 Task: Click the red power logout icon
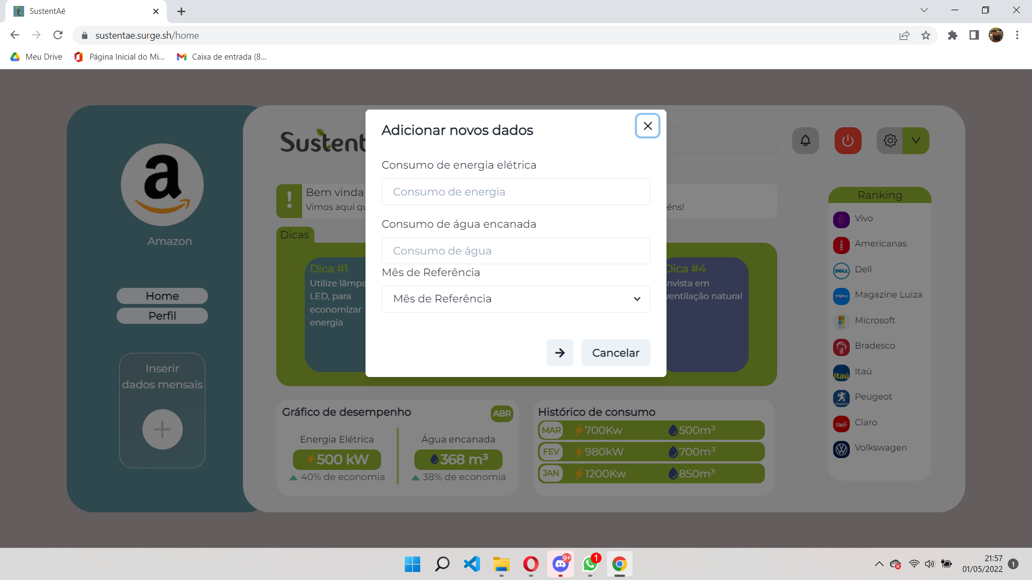[x=848, y=141]
